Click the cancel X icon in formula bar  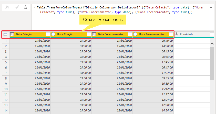point(7,7)
